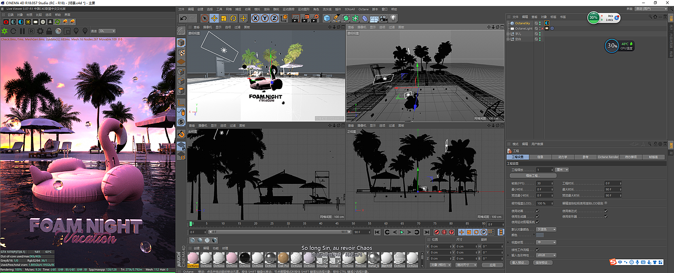The image size is (674, 273).
Task: Select the Scale tool
Action: (x=223, y=18)
